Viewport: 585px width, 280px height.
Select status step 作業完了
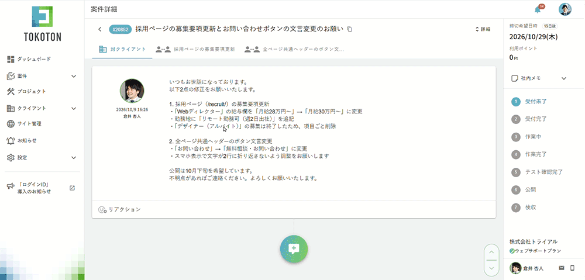coord(529,154)
